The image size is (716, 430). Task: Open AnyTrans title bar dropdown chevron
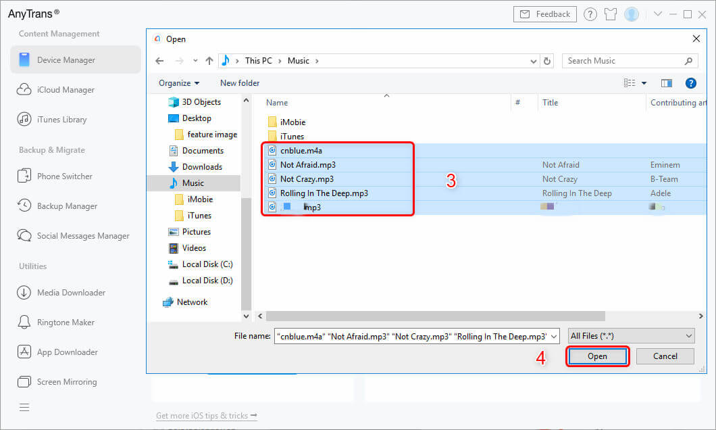[x=657, y=14]
